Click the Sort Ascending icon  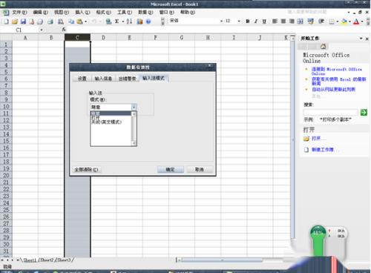pyautogui.click(x=129, y=22)
